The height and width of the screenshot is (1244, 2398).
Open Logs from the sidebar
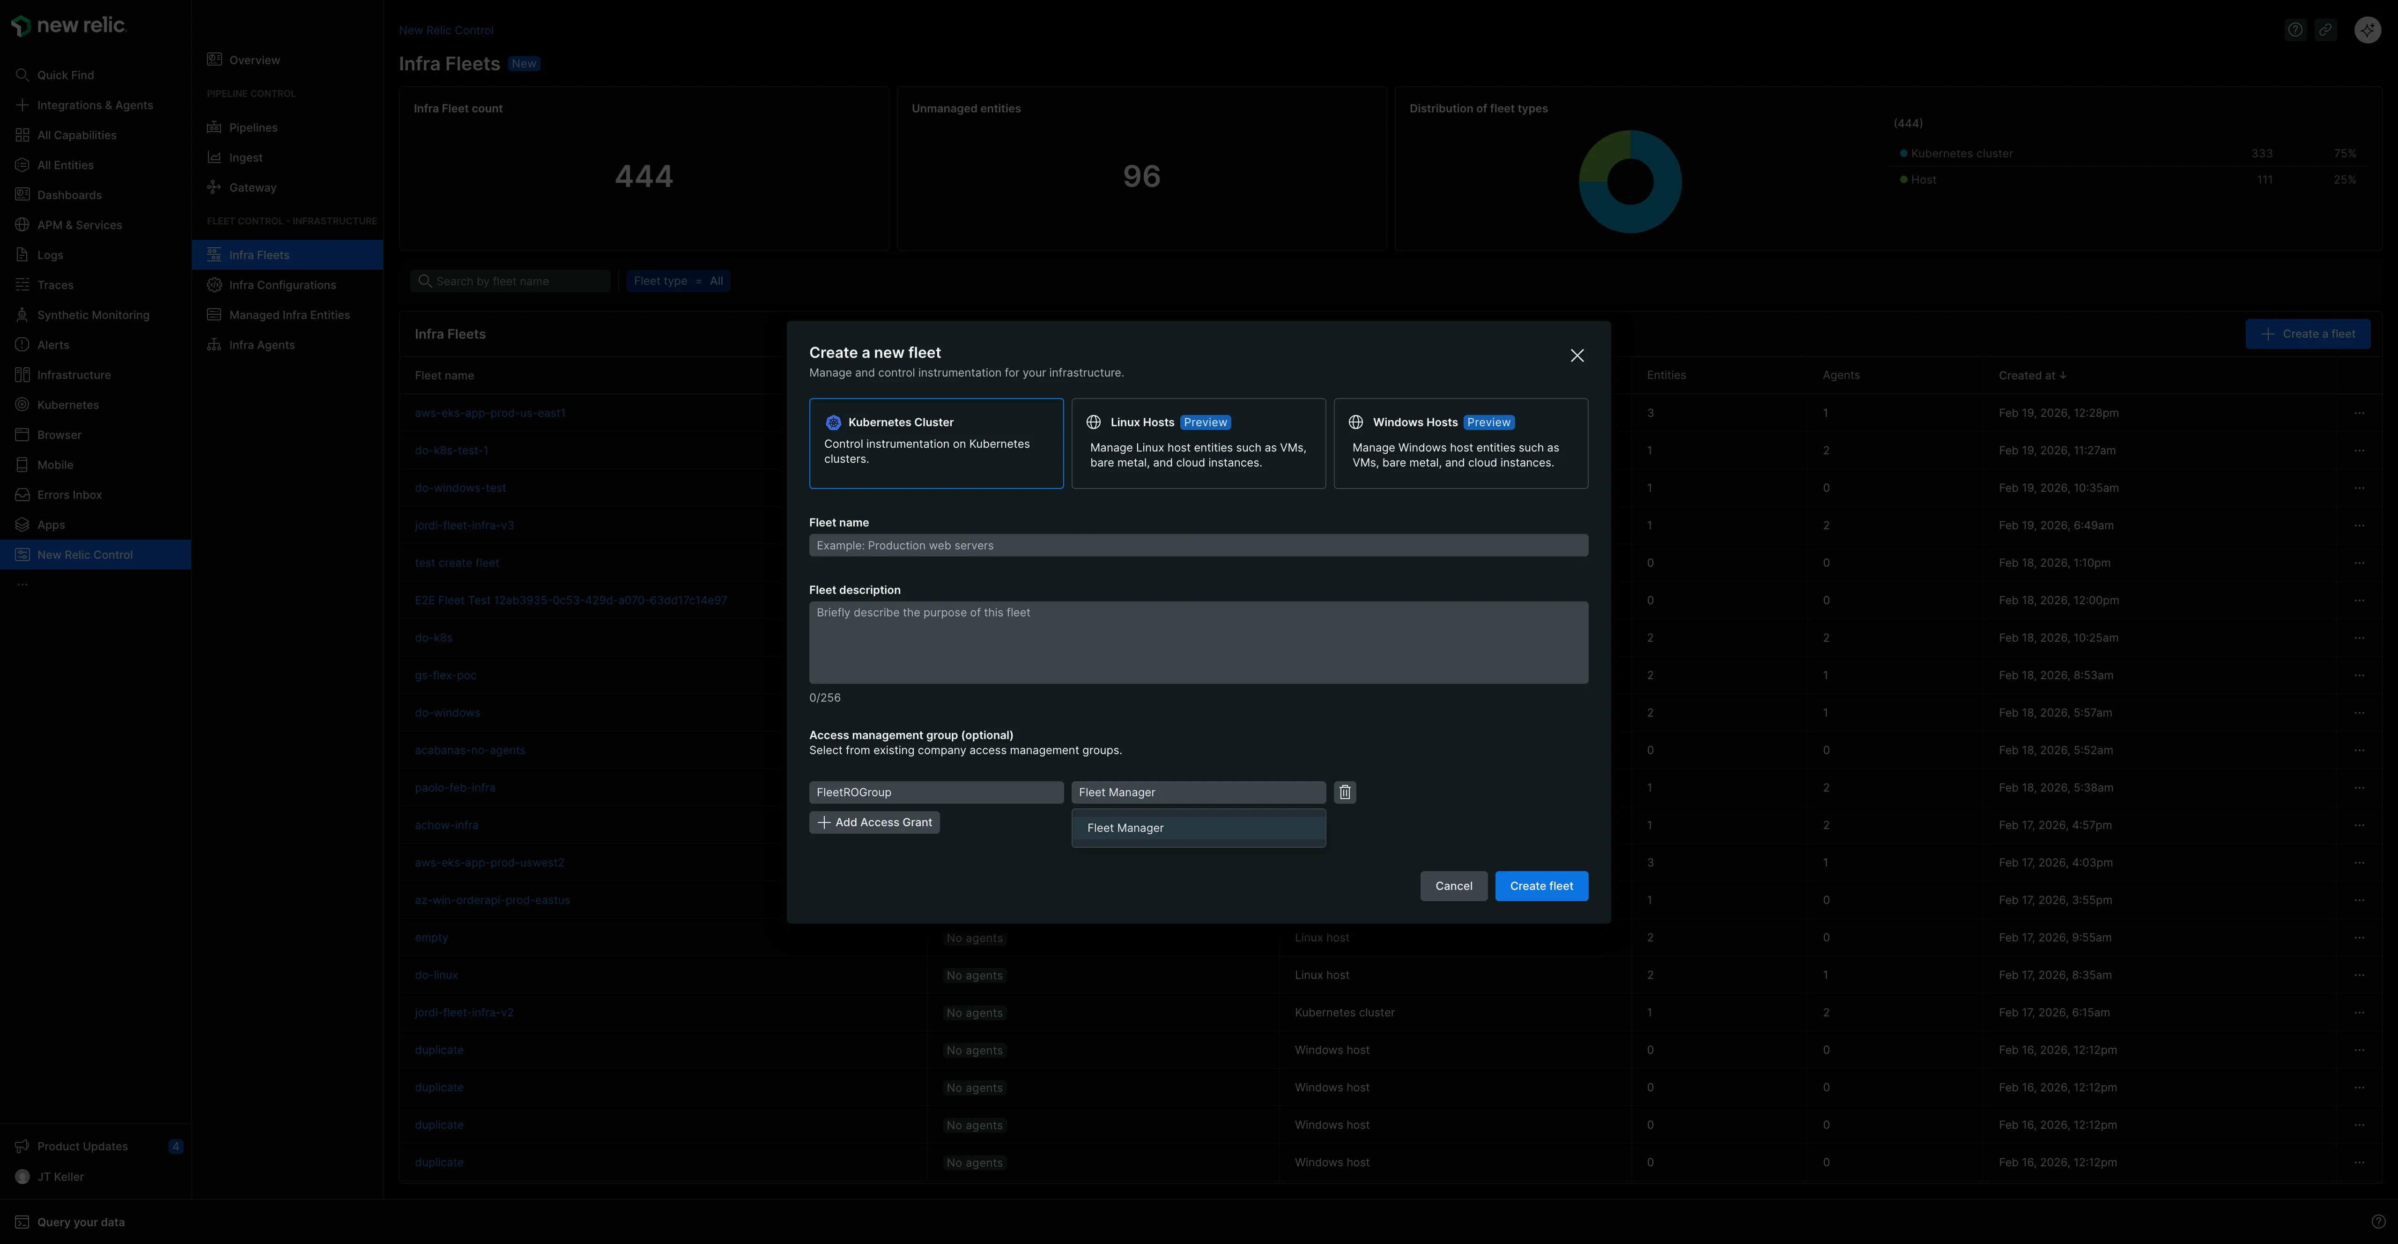coord(51,254)
